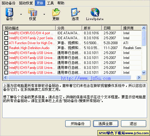Click the 驱动描述 column header
This screenshot has width=150, height=136.
29,28
